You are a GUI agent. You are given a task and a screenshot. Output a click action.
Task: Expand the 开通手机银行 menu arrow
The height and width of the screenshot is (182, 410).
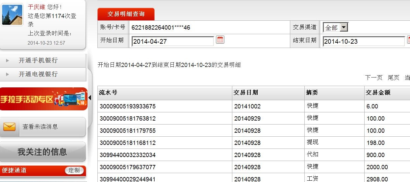[8, 60]
